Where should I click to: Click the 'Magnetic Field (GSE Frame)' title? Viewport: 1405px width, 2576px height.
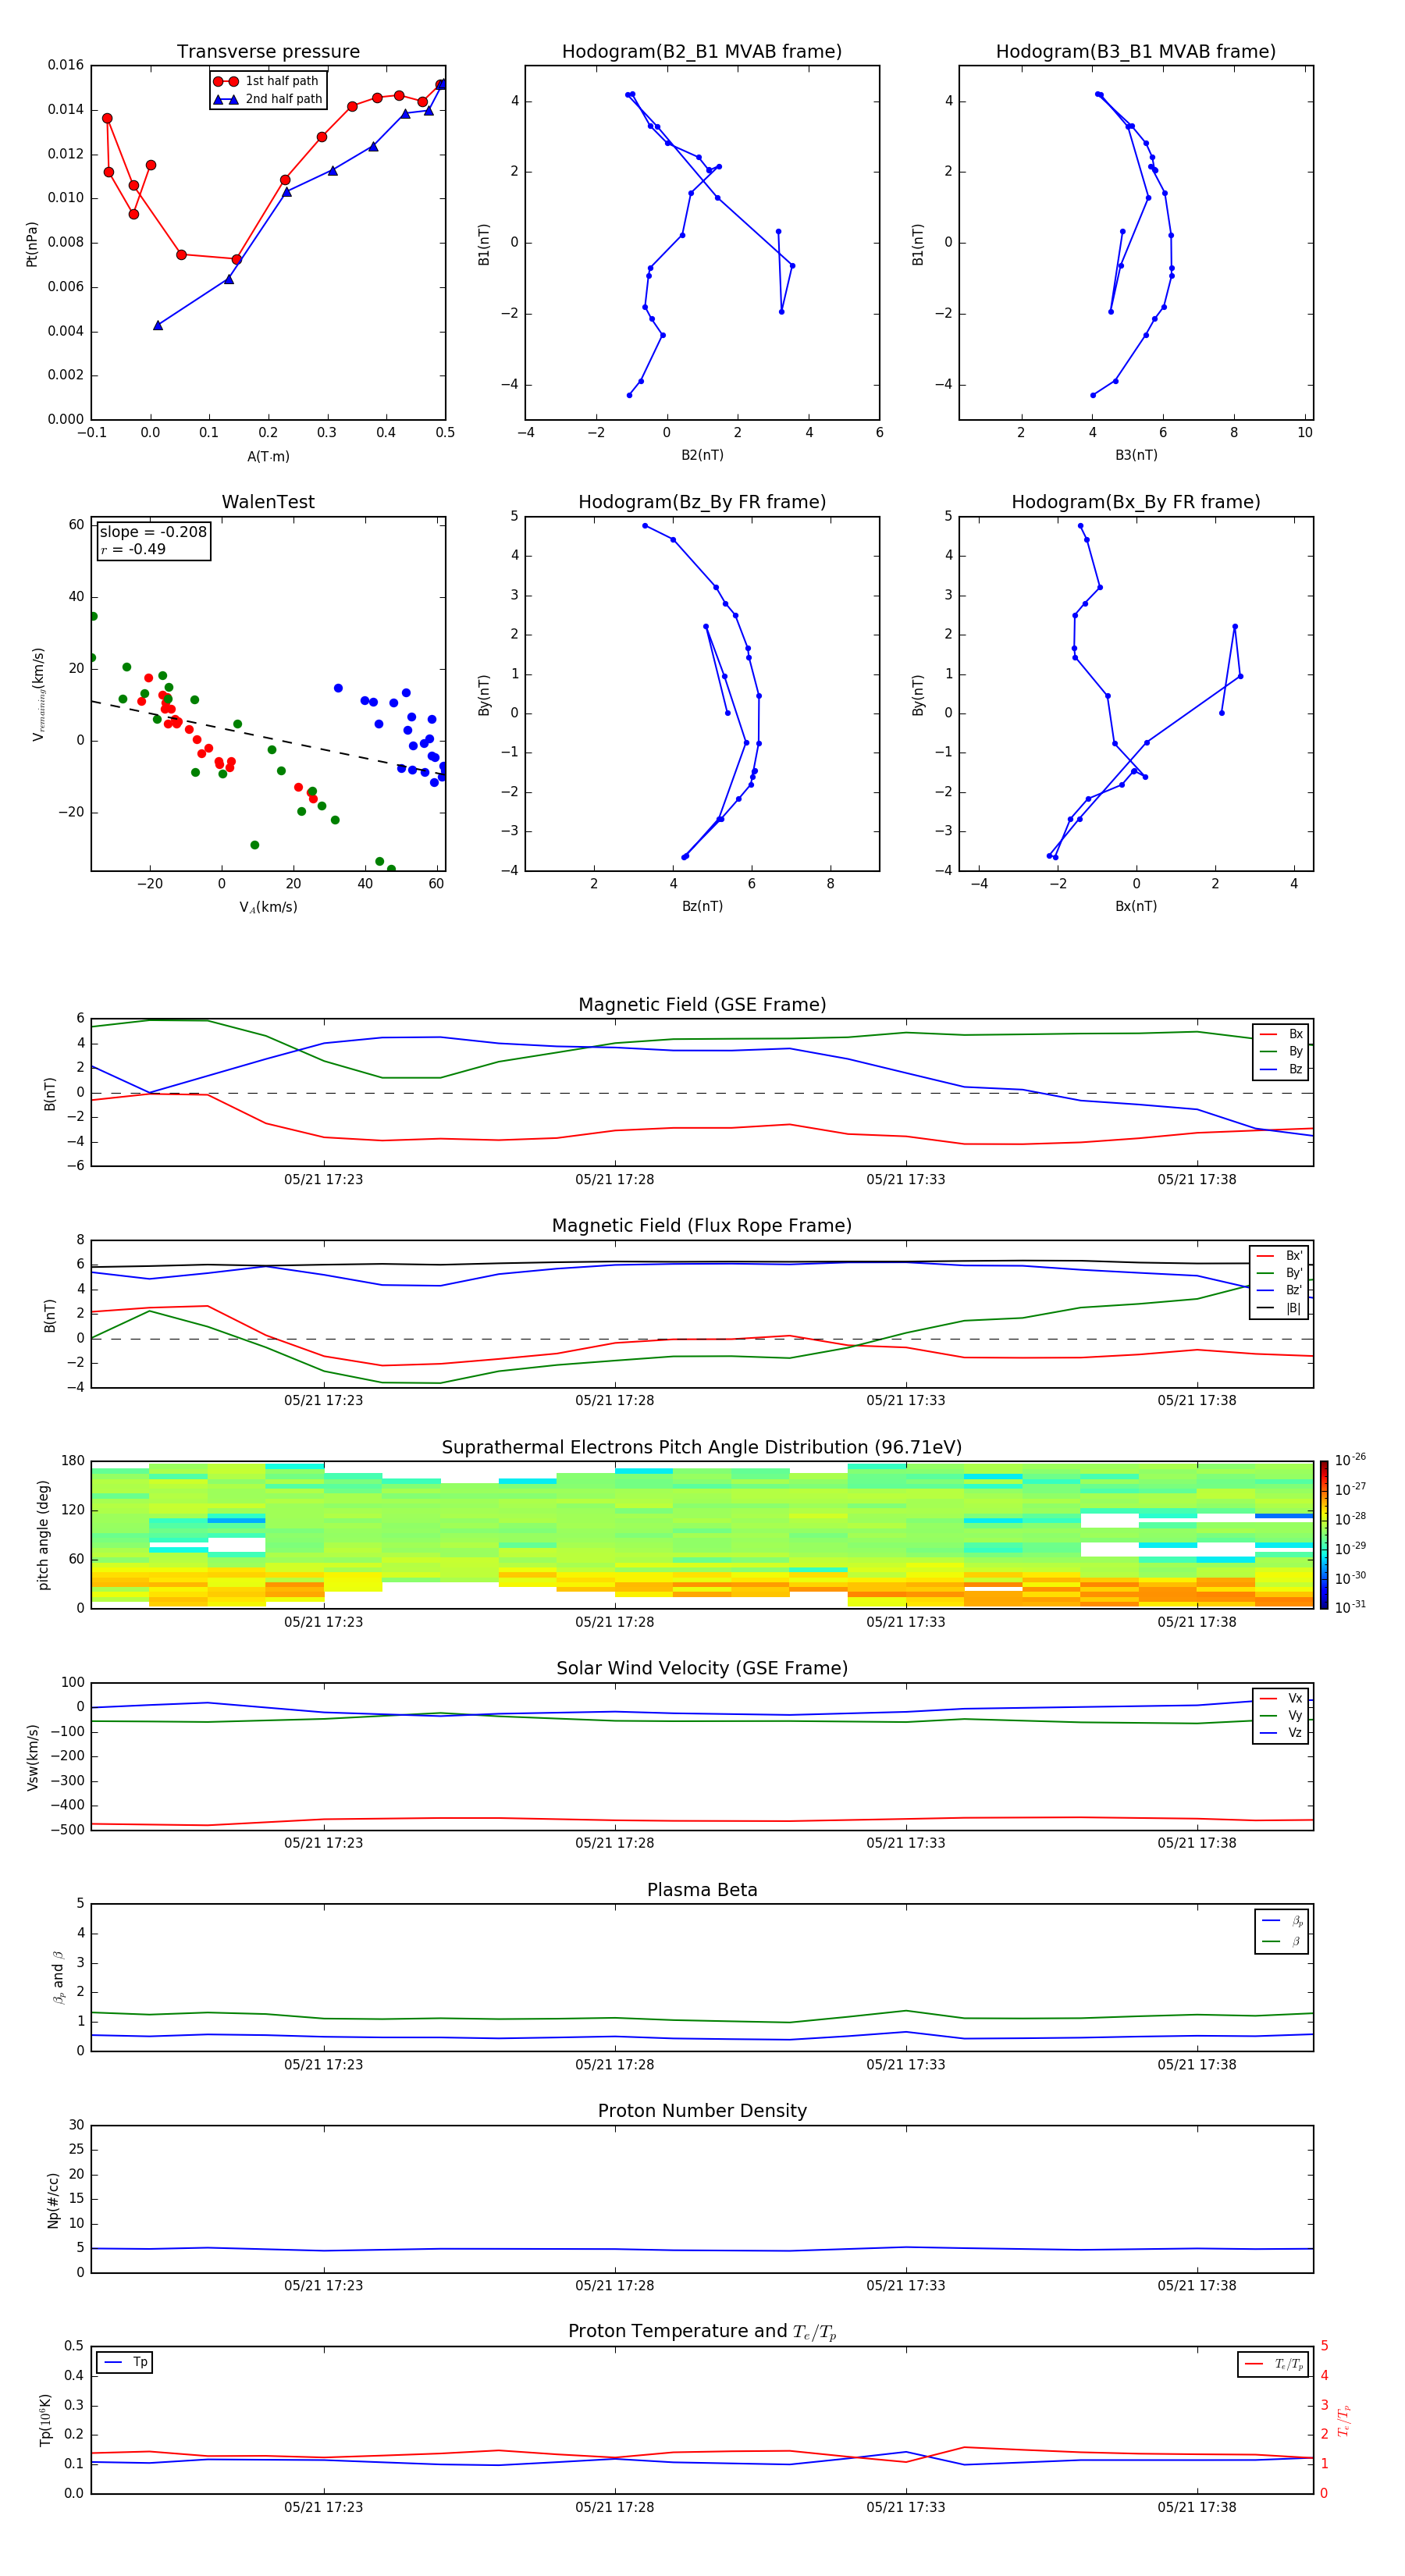[702, 1005]
